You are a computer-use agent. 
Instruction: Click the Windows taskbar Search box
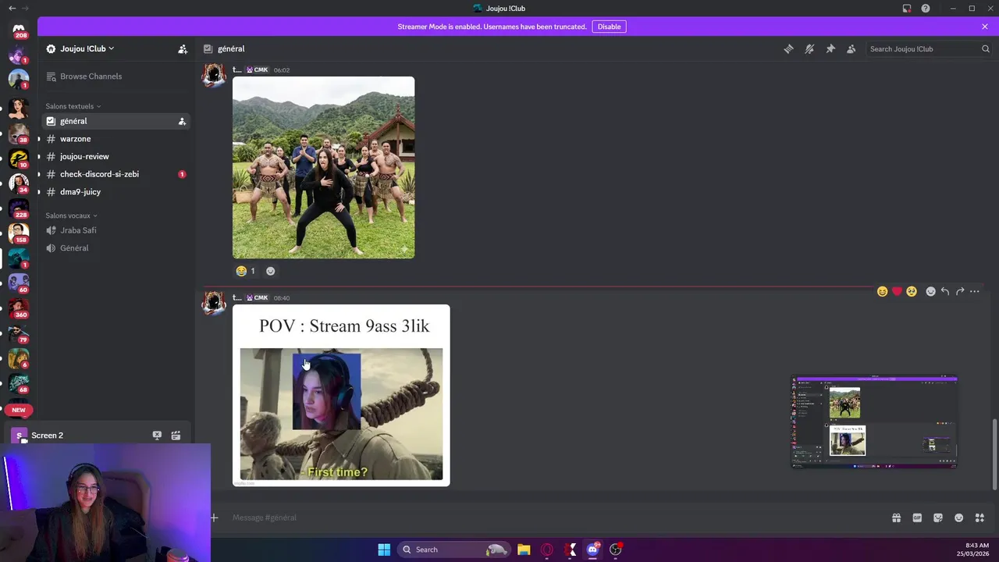click(x=453, y=550)
